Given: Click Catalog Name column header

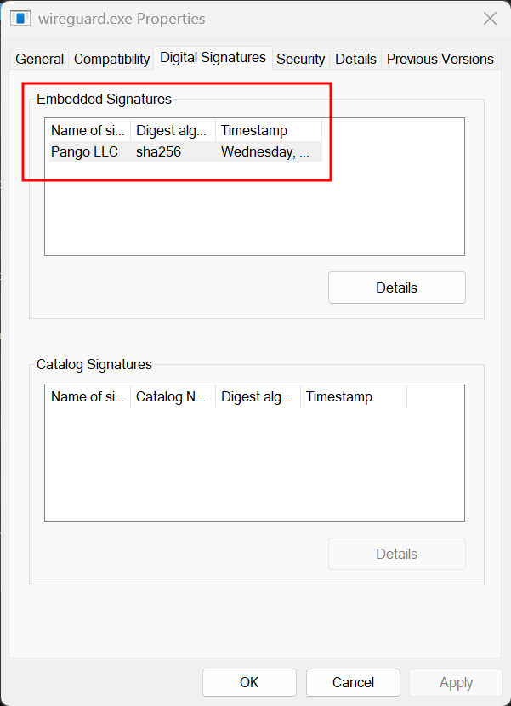Looking at the screenshot, I should click(172, 396).
